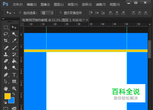The image size is (153, 110).
Task: Select the Lasso tool
Action: (6, 34)
